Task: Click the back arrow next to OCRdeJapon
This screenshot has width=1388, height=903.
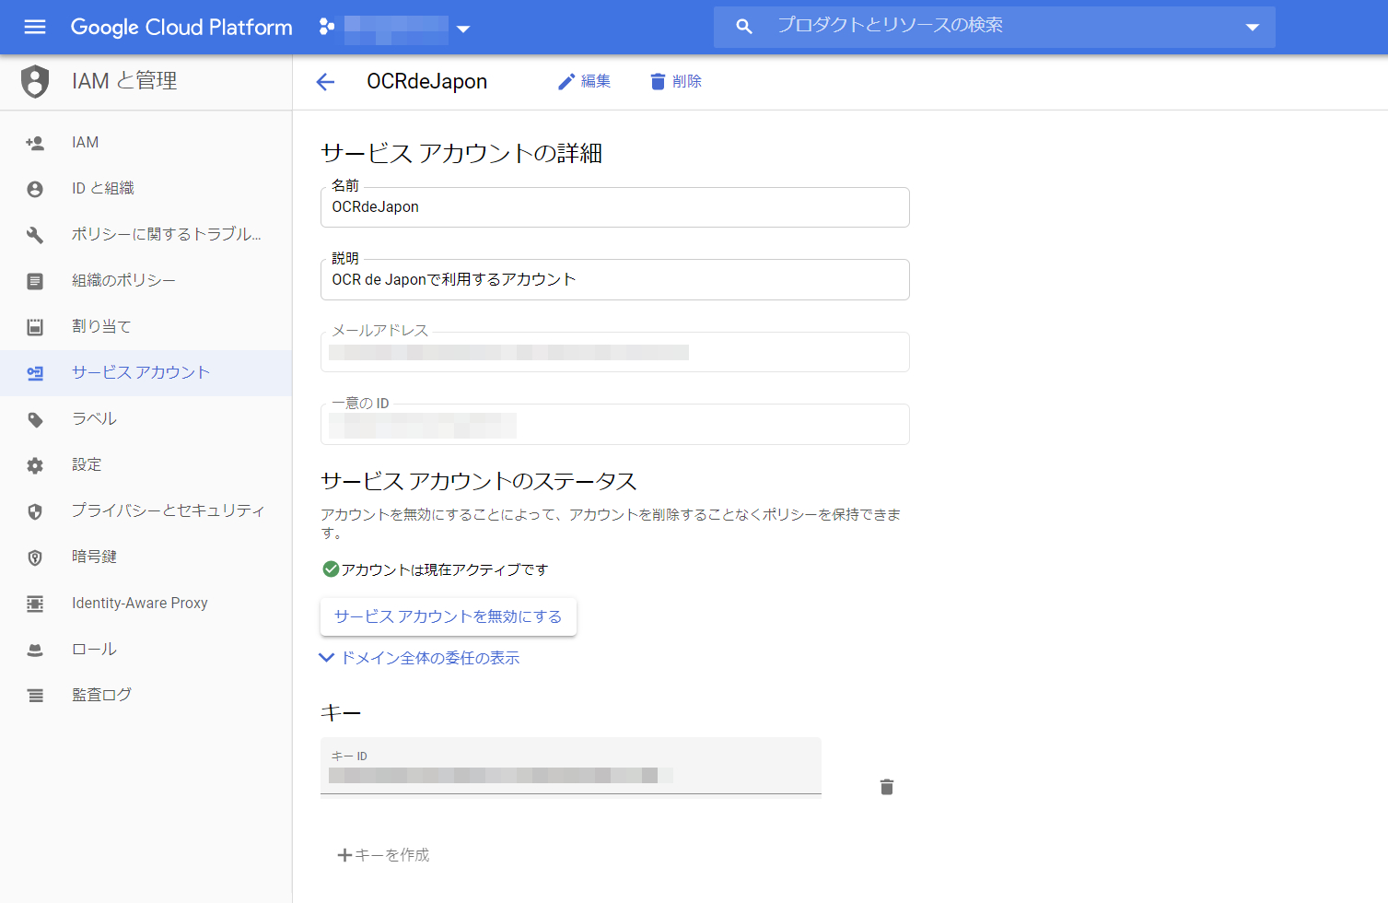Action: (x=325, y=82)
